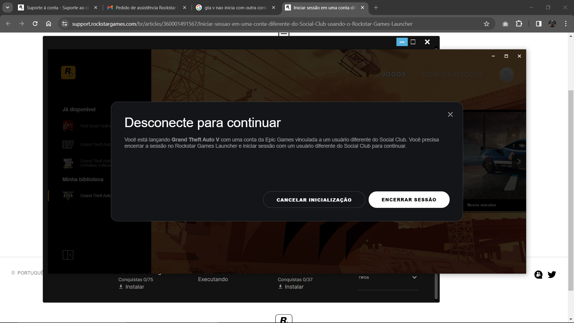Minimize the outer Epic launcher window
Image resolution: width=574 pixels, height=323 pixels.
pos(402,42)
